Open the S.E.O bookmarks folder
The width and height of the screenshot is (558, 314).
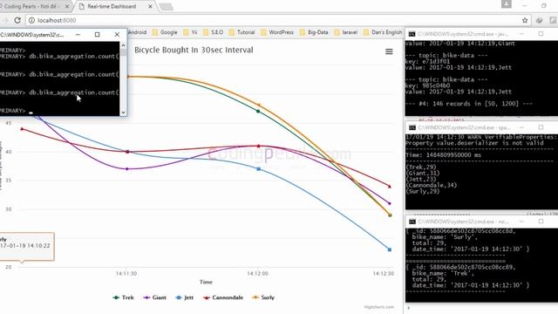(x=213, y=32)
